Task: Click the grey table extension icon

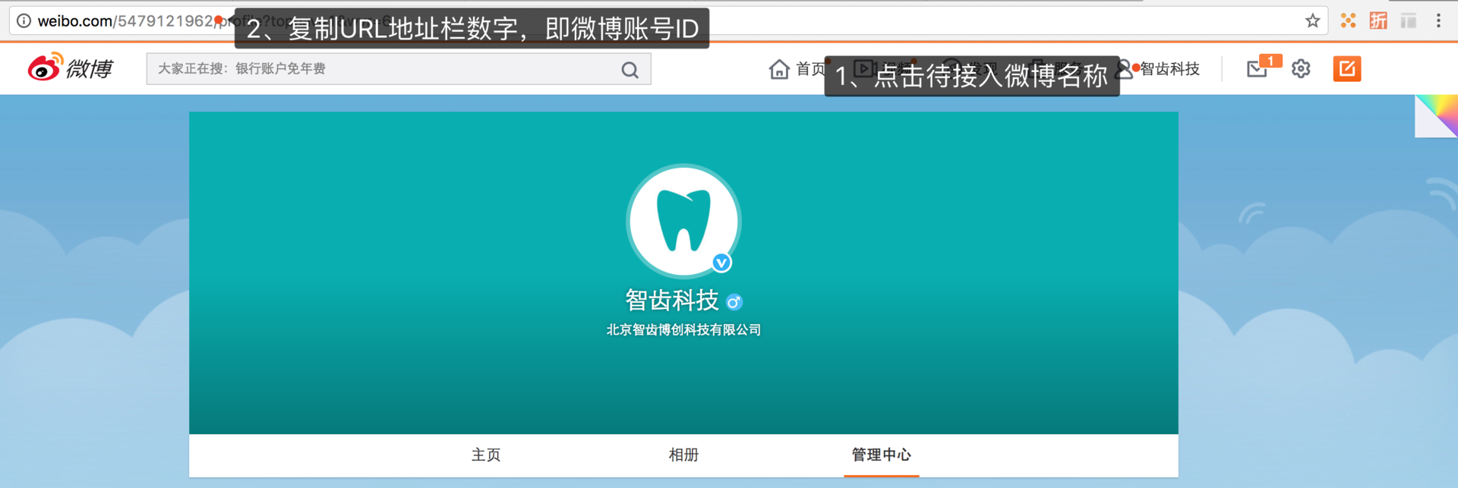Action: click(1409, 20)
